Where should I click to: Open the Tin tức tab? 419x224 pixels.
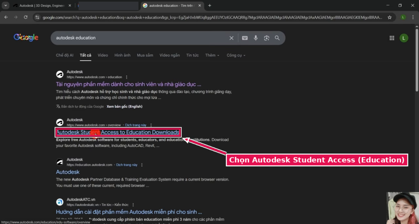click(x=192, y=55)
